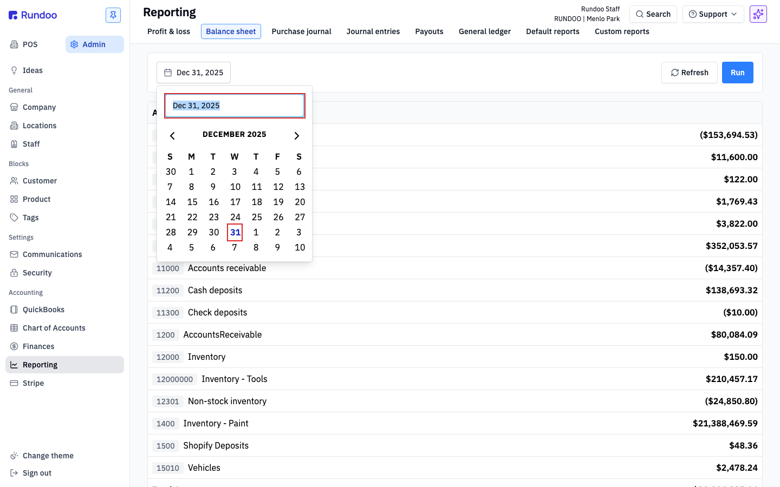
Task: Click the Inventory - Paint row
Action: point(455,423)
